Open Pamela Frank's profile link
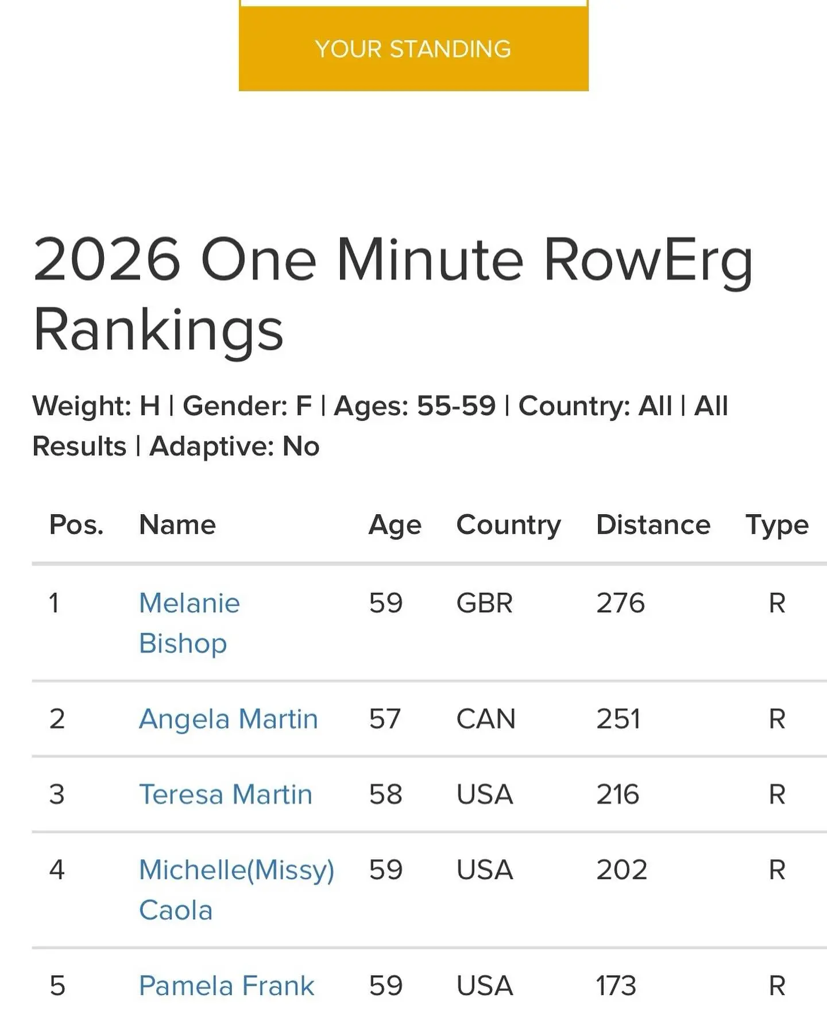The height and width of the screenshot is (1034, 827). (227, 986)
